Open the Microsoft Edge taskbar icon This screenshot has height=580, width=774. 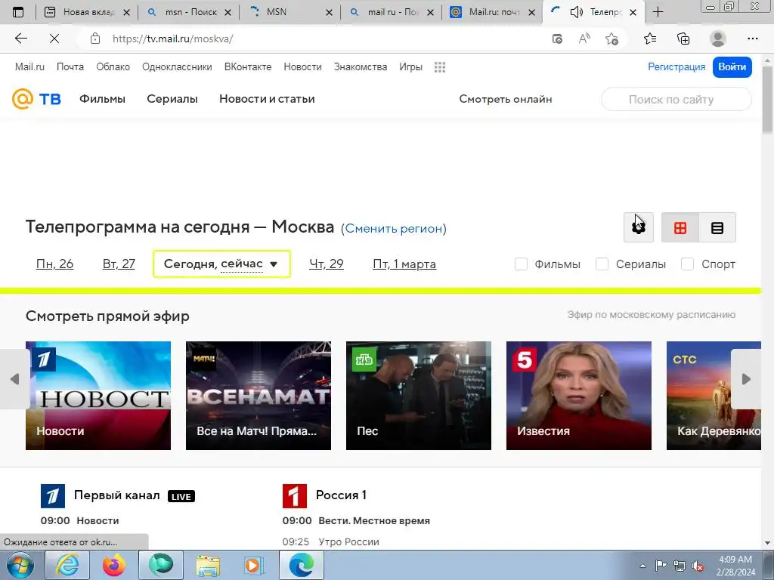click(x=302, y=565)
